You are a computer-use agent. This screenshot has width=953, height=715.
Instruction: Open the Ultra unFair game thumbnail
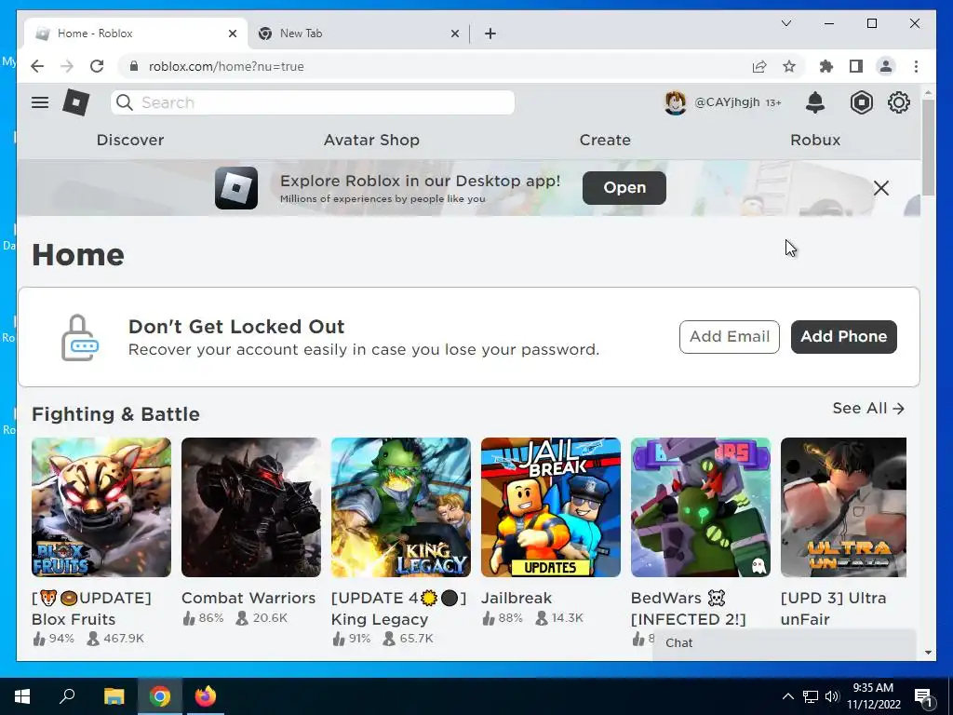[x=843, y=507]
